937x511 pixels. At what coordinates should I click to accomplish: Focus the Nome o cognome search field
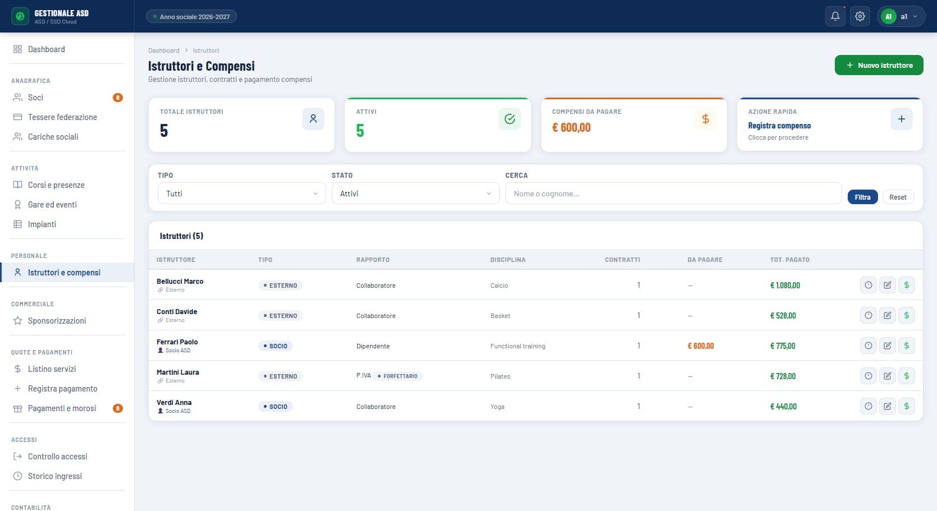673,194
